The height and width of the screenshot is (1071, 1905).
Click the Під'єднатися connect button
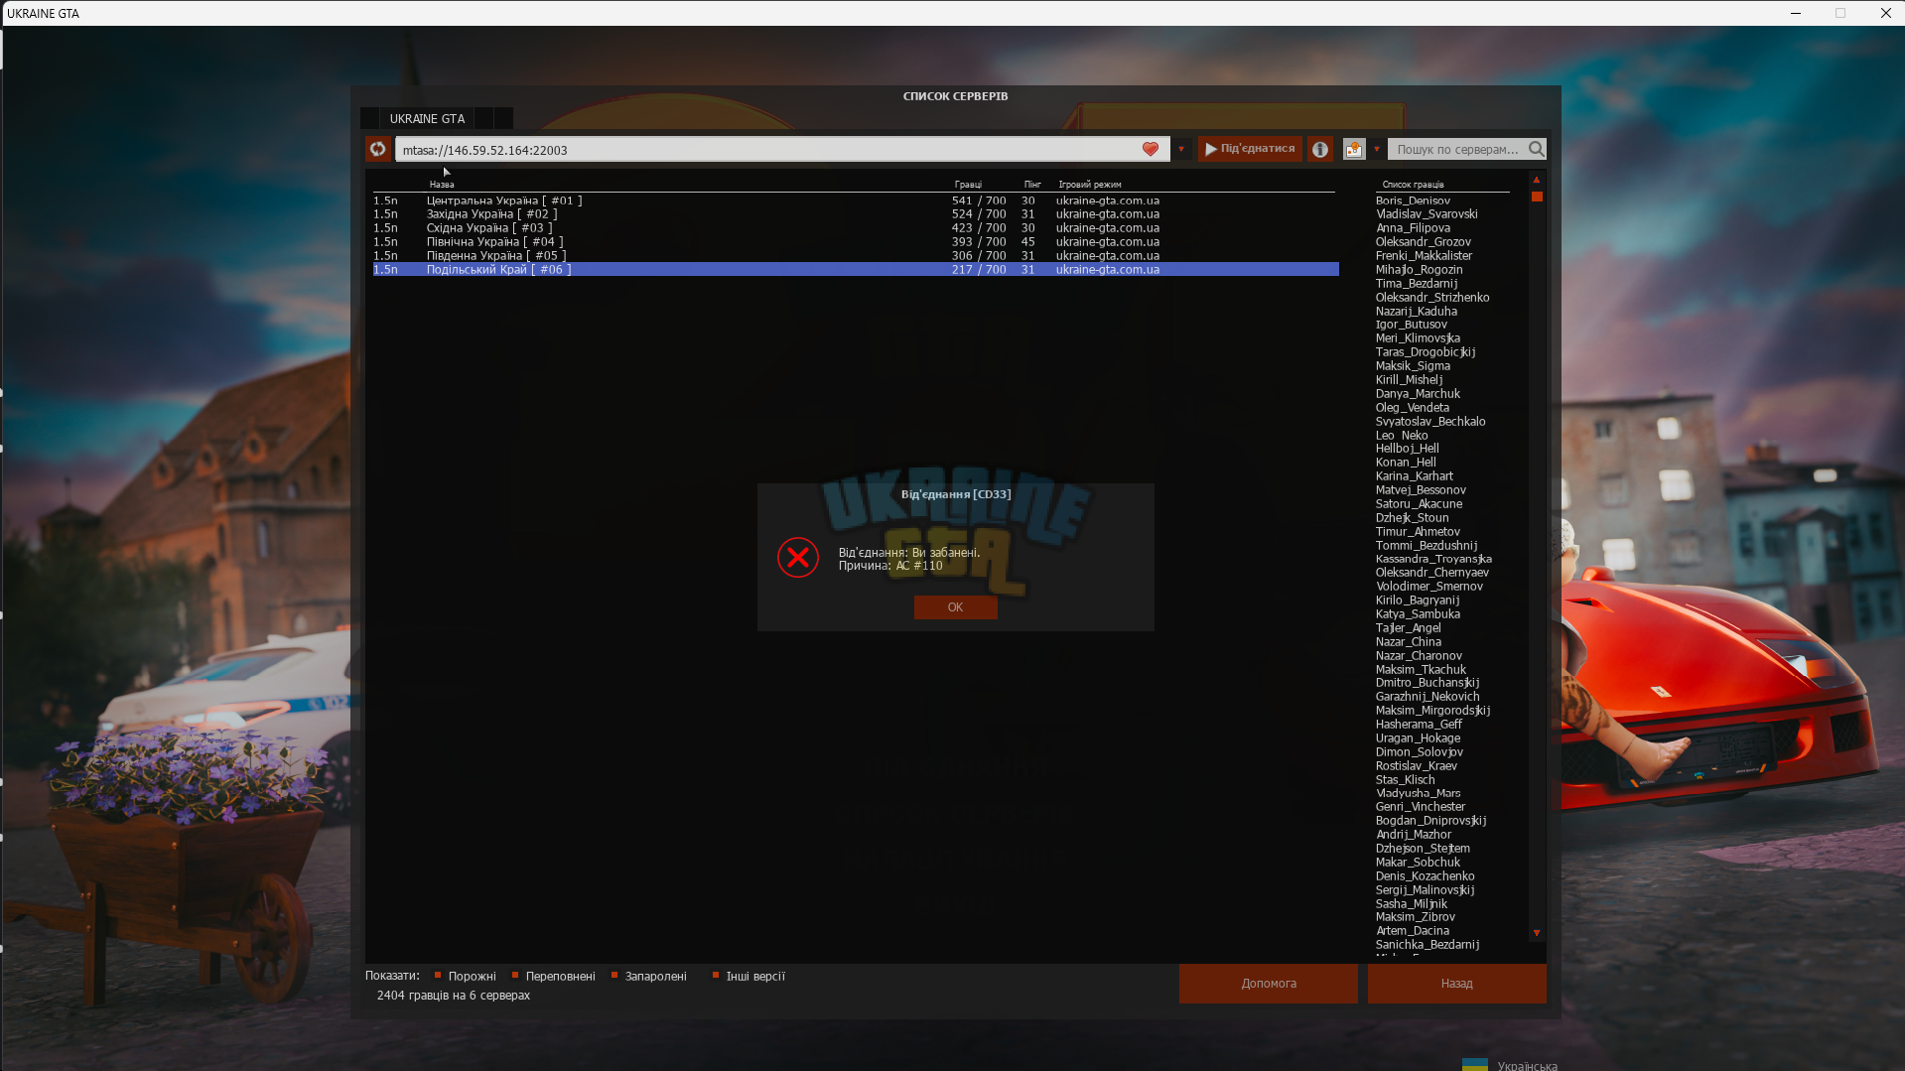[1250, 149]
